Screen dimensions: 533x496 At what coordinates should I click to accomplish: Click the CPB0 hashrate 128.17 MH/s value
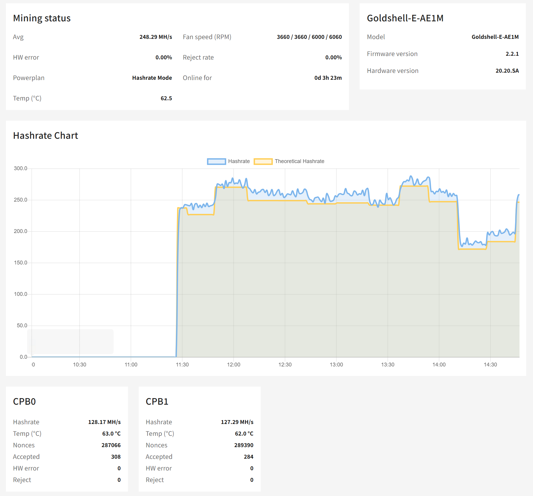pos(104,422)
